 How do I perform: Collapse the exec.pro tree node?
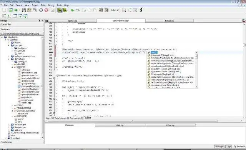point(9,45)
